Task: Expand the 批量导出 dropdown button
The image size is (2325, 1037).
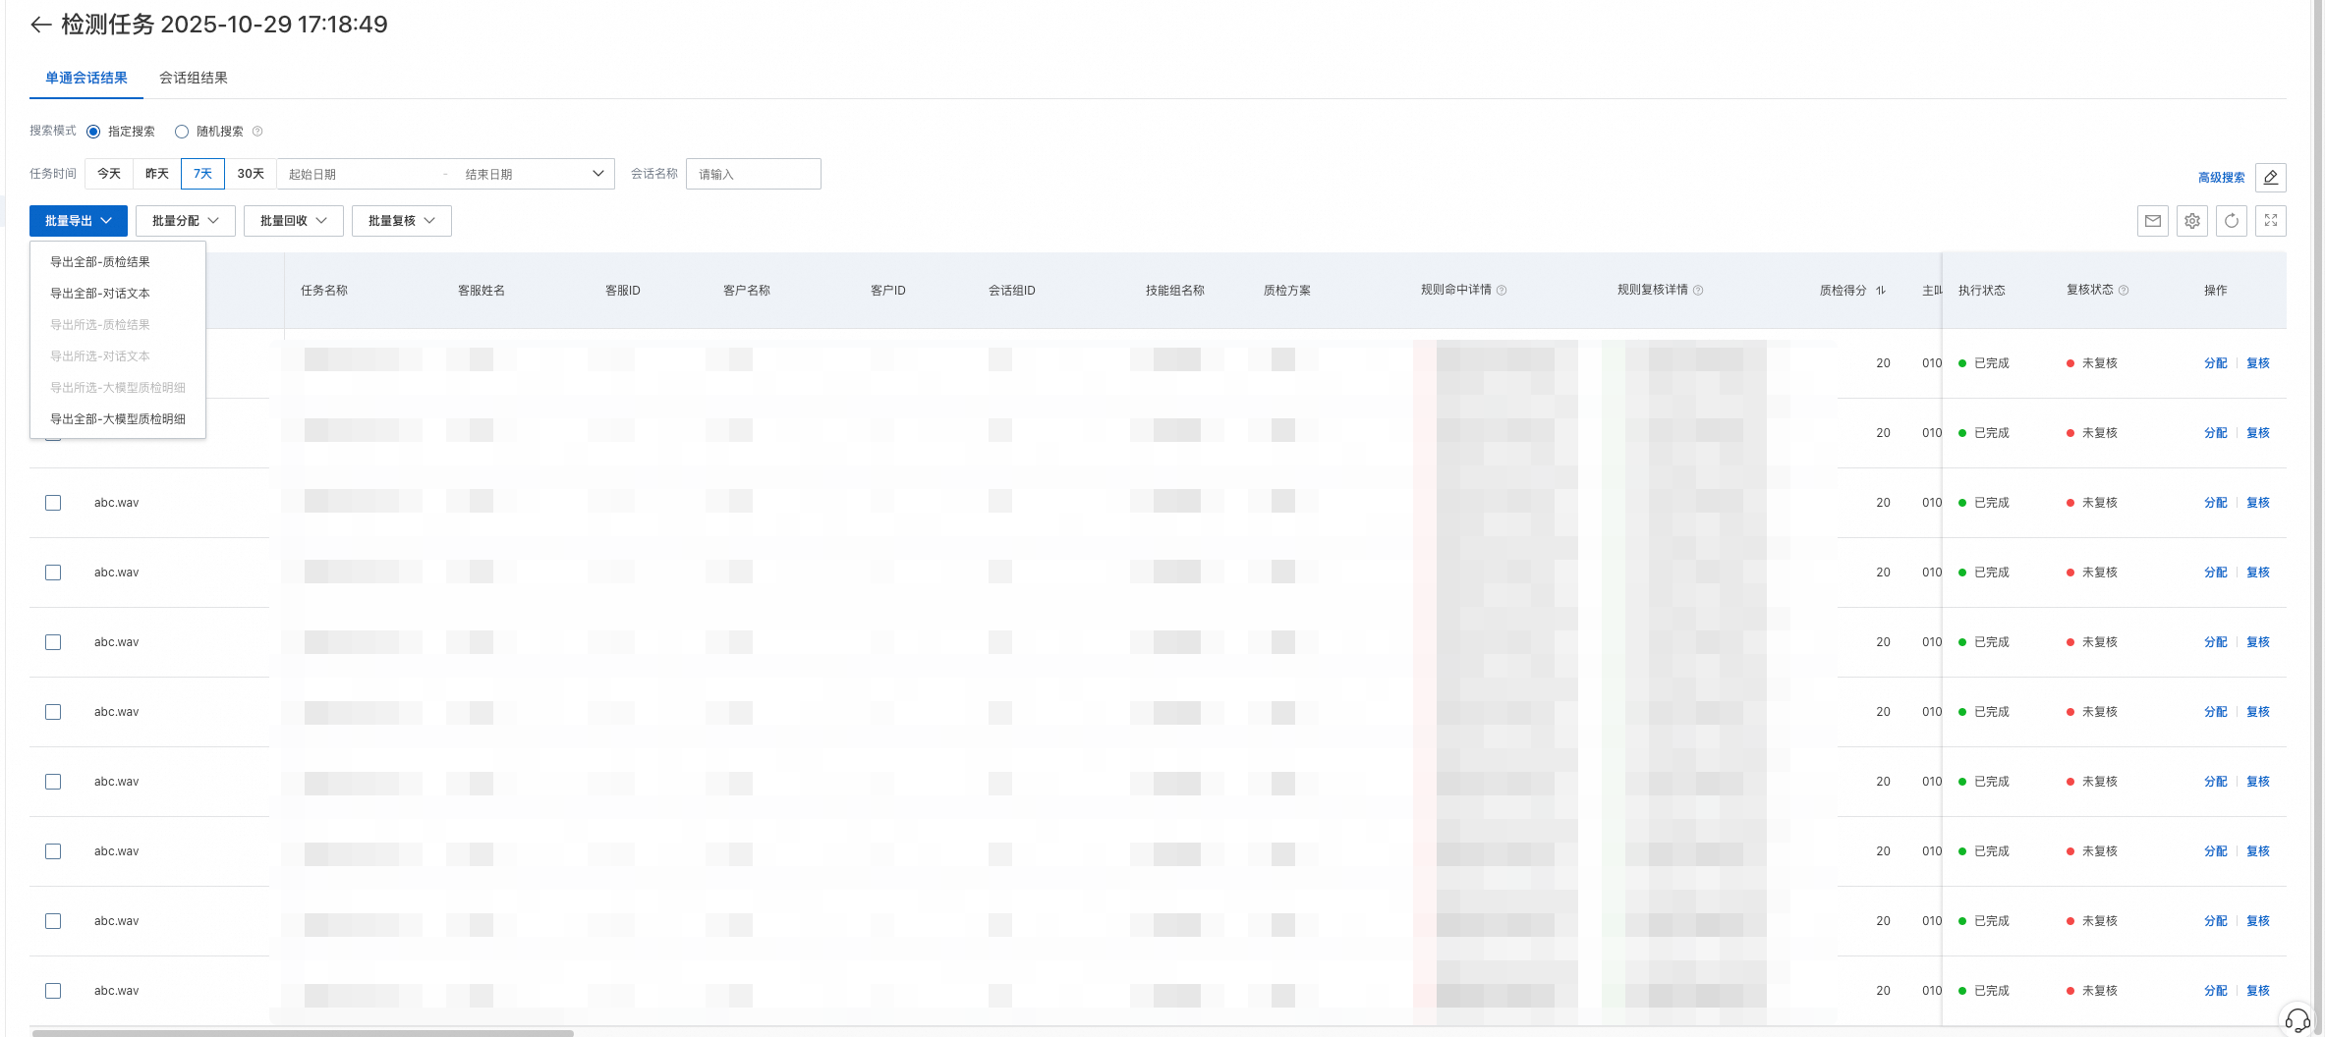Action: (x=79, y=221)
